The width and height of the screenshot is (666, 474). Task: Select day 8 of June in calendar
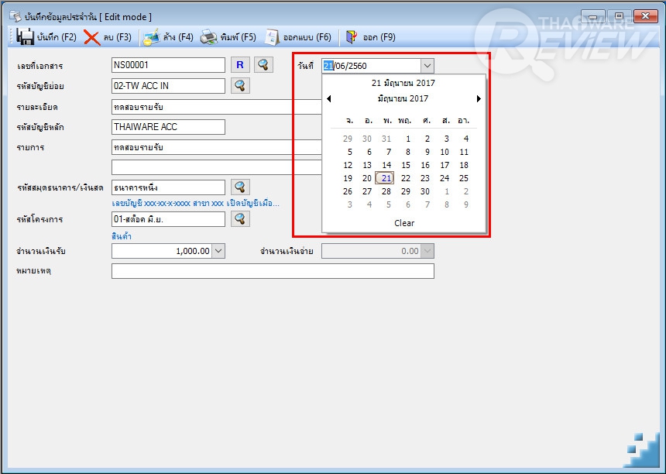[x=408, y=152]
